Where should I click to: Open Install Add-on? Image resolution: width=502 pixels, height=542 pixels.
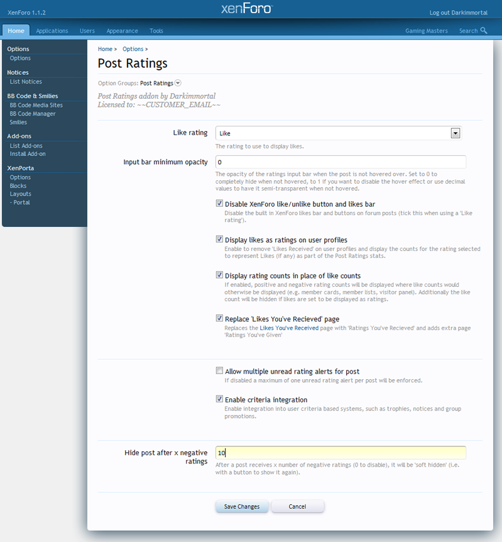(x=28, y=154)
